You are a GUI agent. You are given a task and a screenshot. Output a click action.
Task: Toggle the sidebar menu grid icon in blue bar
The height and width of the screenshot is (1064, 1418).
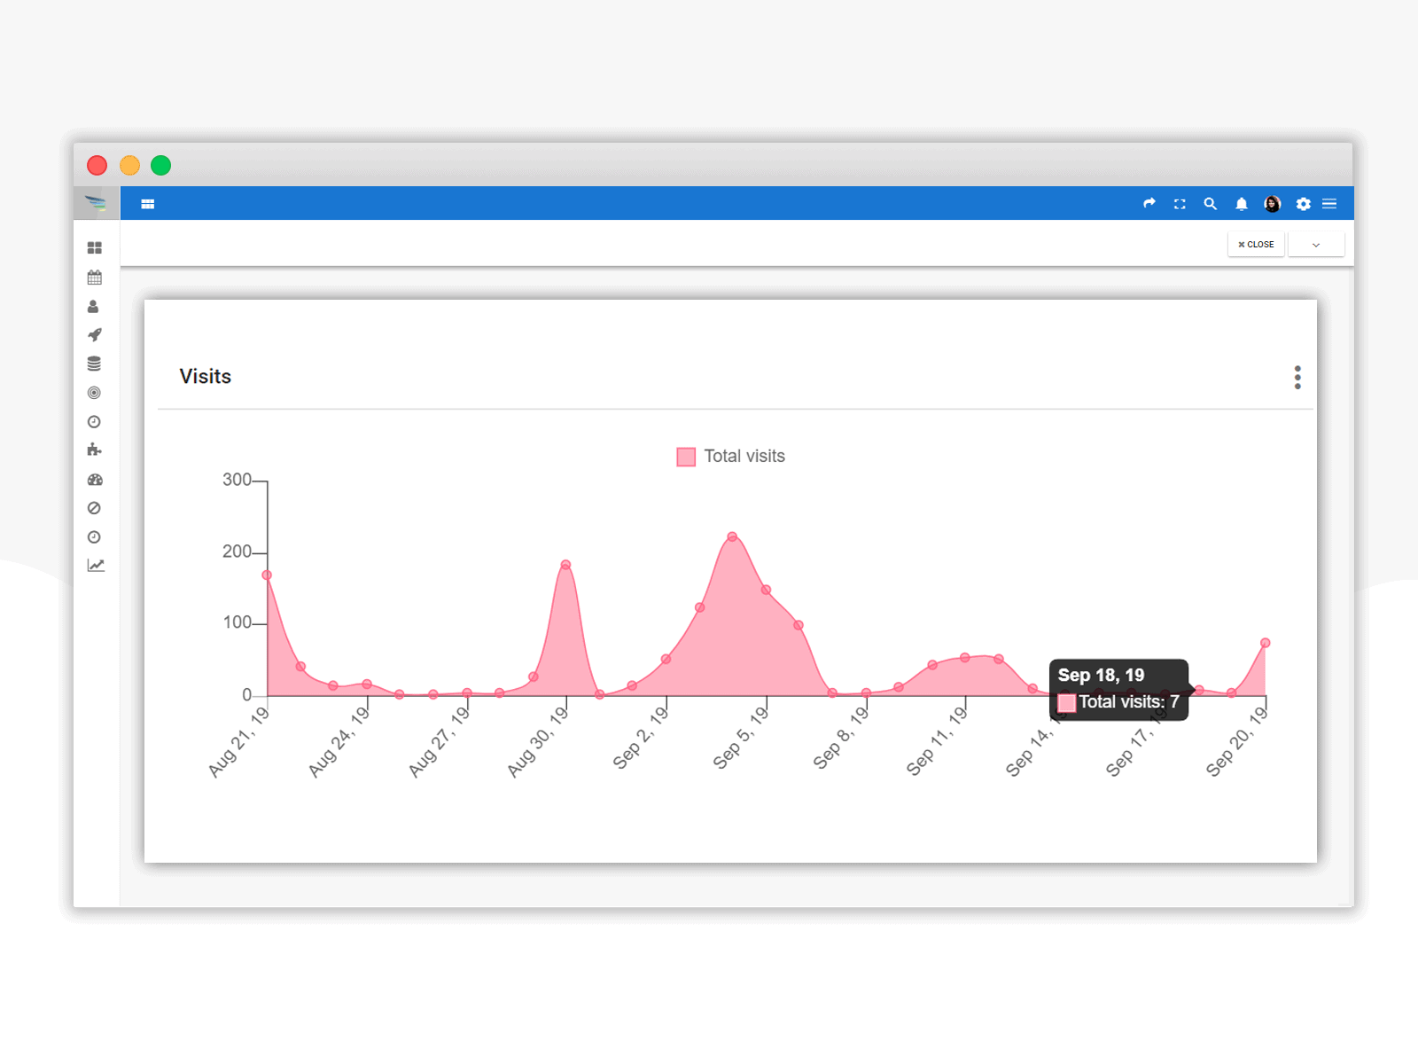[x=148, y=204]
